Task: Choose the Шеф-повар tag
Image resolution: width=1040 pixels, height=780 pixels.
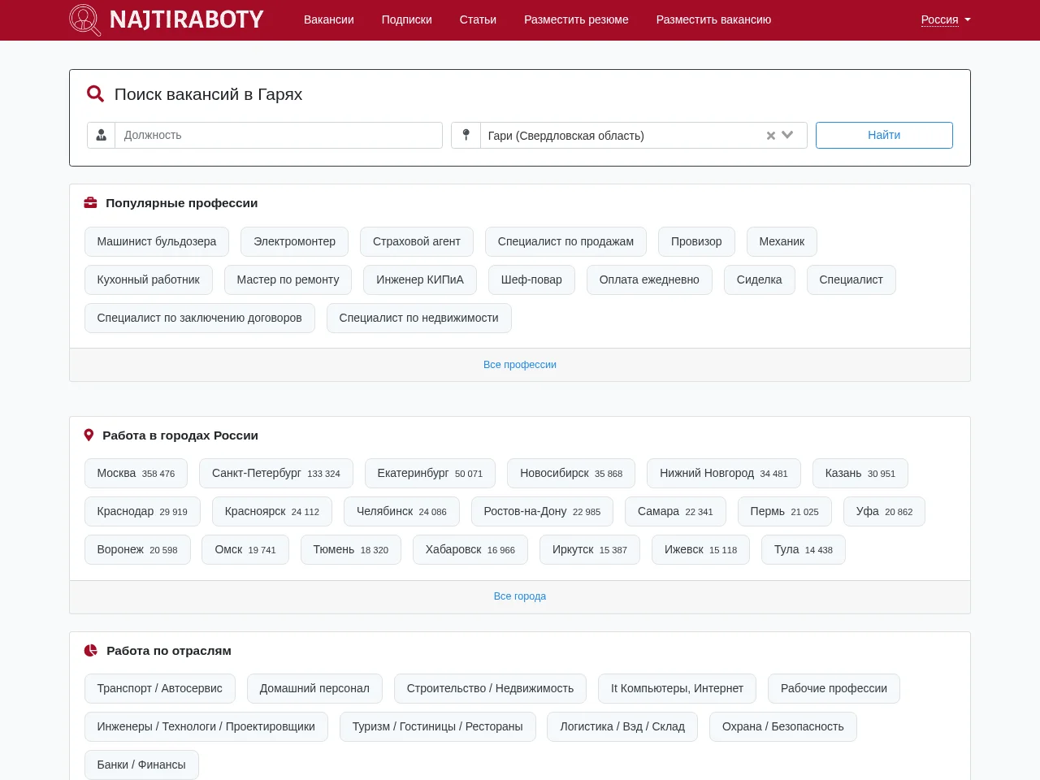Action: click(x=531, y=279)
